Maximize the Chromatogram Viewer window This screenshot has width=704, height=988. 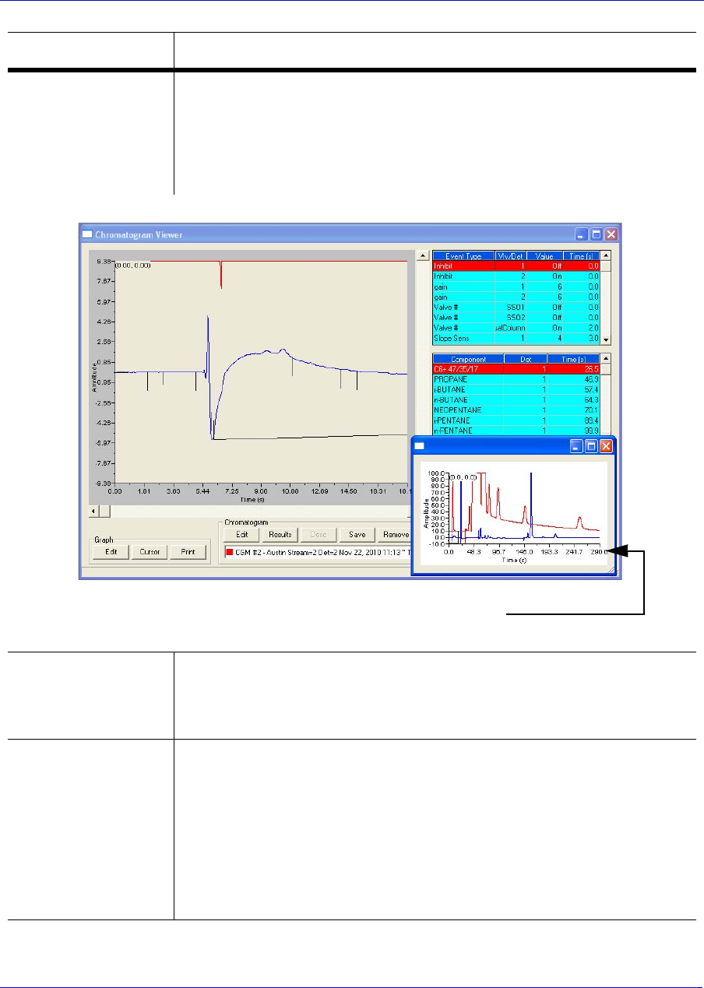click(x=597, y=234)
